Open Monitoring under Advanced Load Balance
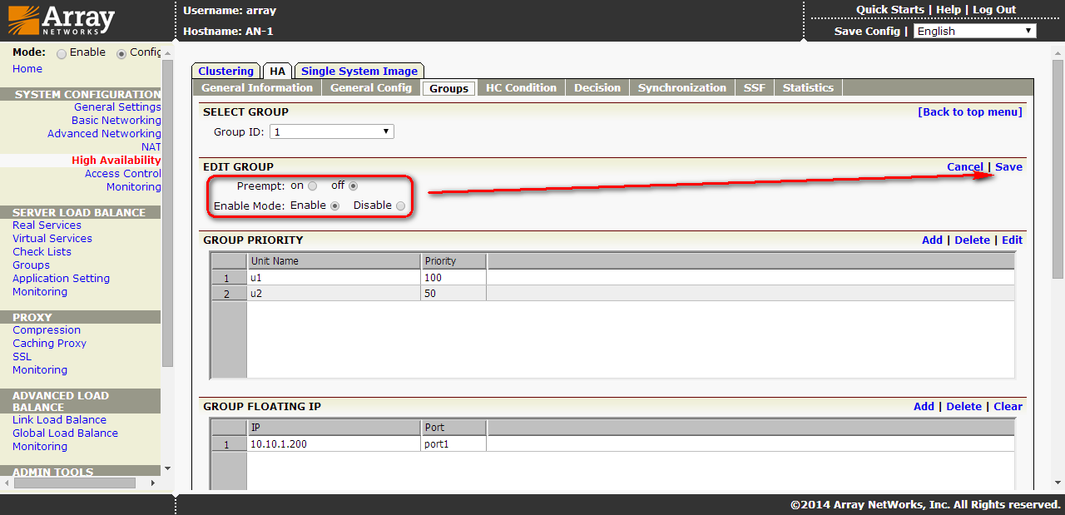Screen dimensions: 1065x515 pos(40,446)
